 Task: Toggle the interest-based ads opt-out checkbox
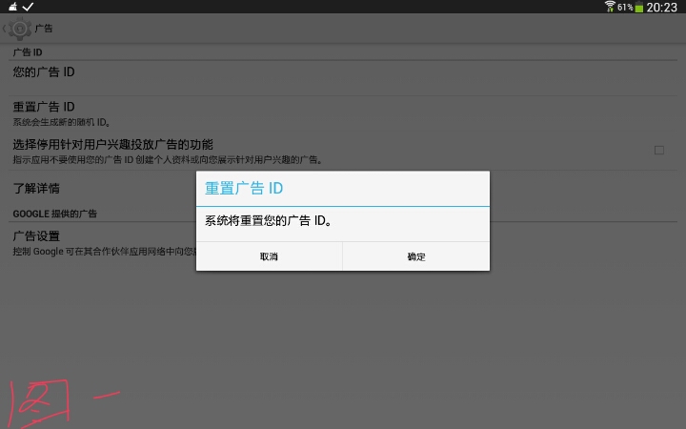click(x=659, y=150)
